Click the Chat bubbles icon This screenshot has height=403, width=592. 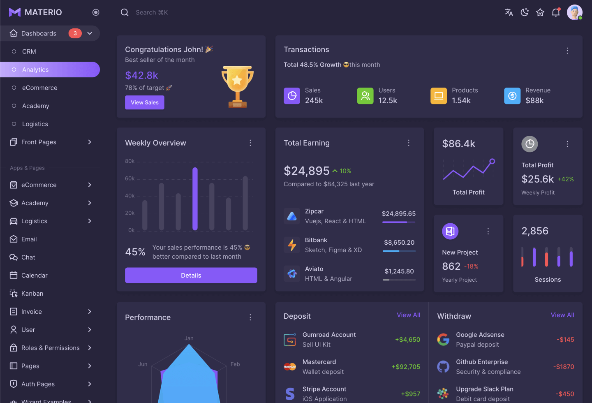pyautogui.click(x=14, y=257)
